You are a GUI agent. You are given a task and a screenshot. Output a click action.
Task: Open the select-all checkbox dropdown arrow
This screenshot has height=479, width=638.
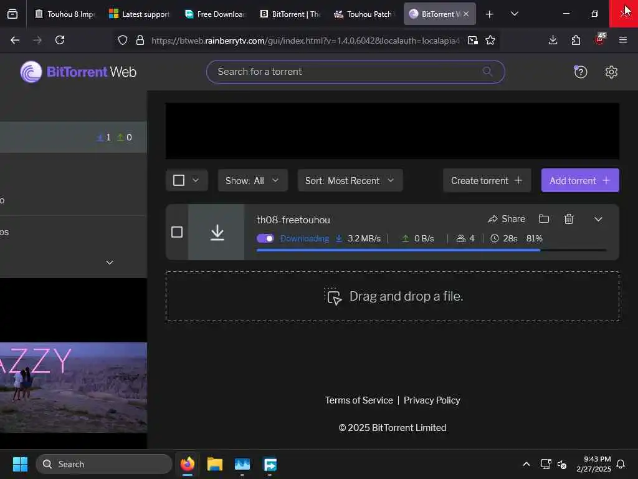[x=195, y=180]
